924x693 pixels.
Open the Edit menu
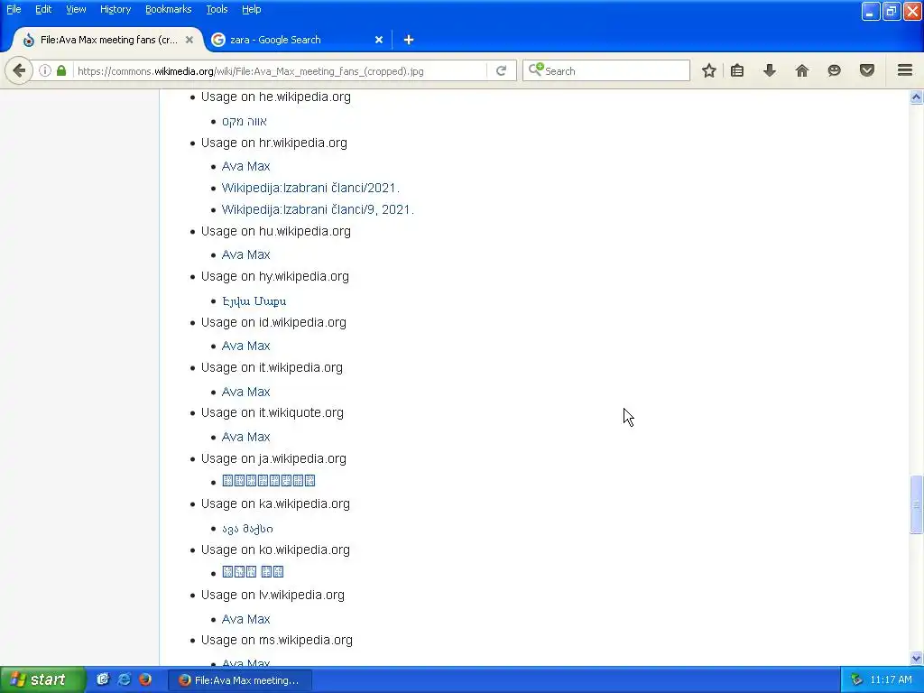[43, 9]
